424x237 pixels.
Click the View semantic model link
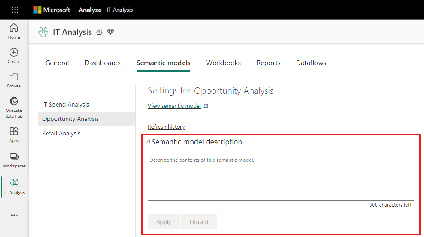174,106
